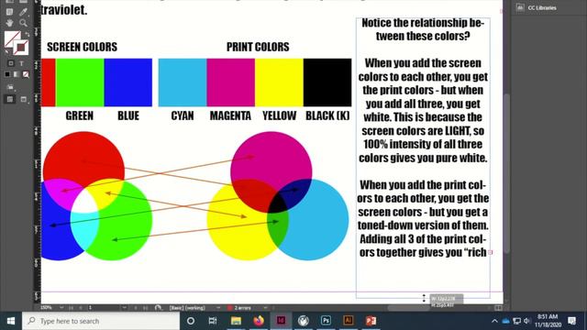Open the page number dropdown
Viewport: 587px width, 330px height.
pos(125,308)
